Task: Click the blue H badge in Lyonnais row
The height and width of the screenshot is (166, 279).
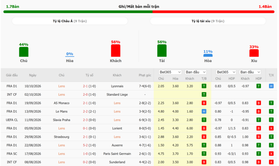Action: [x=271, y=86]
